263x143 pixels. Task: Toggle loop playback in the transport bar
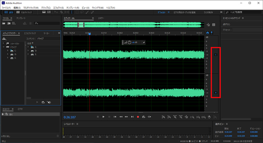(143, 116)
